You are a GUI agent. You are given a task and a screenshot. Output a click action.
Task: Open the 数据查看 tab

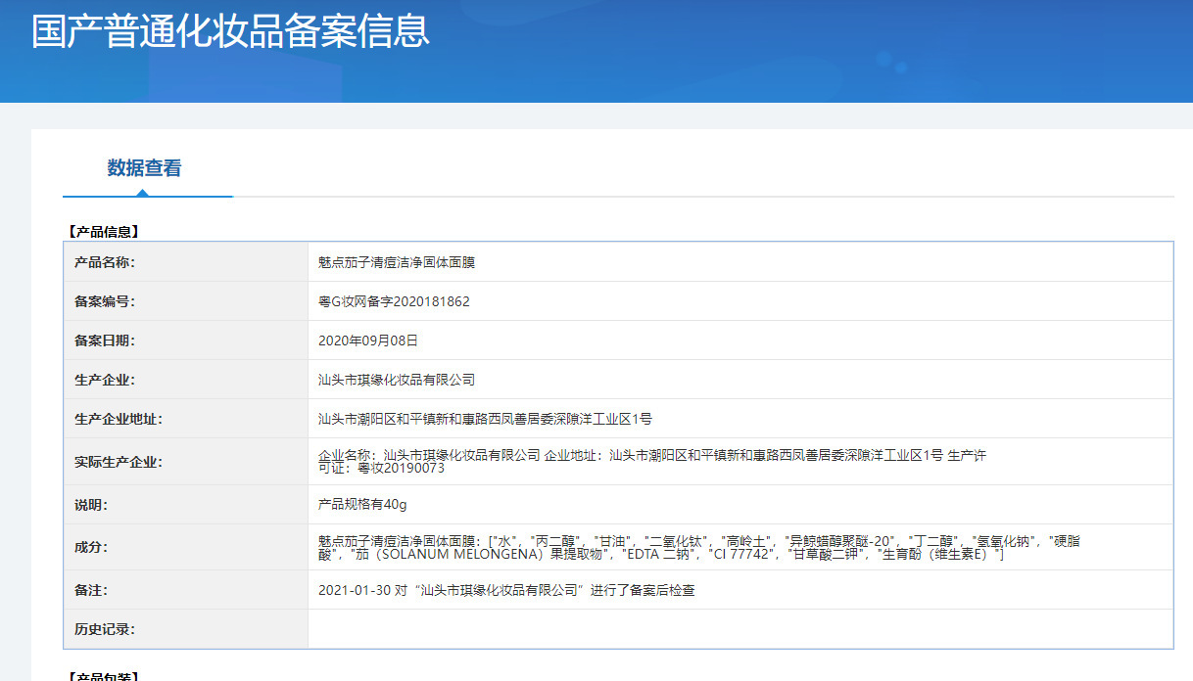[145, 168]
